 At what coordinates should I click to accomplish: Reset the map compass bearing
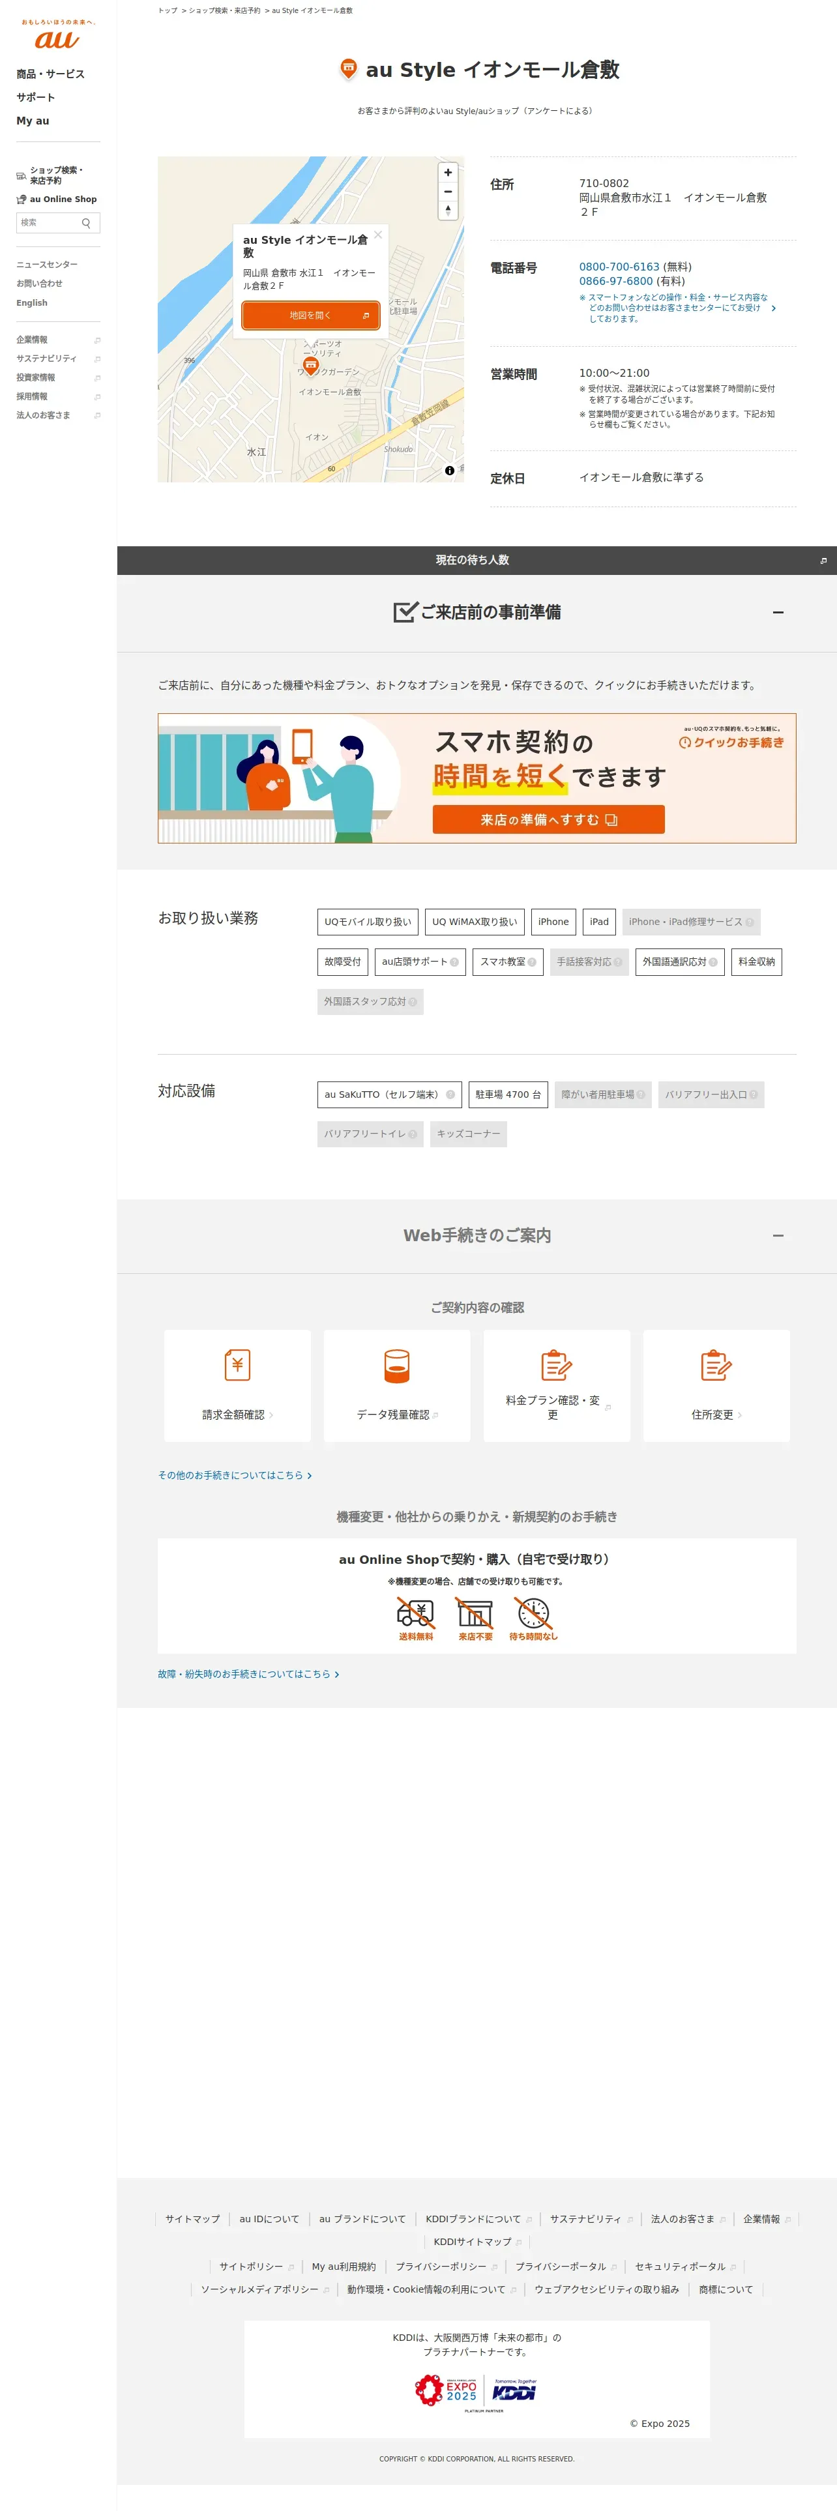[x=448, y=209]
